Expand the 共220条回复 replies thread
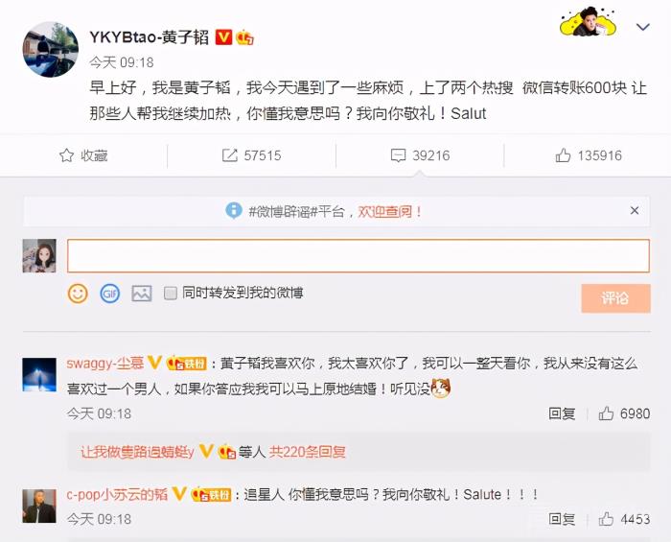This screenshot has width=671, height=542. coord(307,452)
